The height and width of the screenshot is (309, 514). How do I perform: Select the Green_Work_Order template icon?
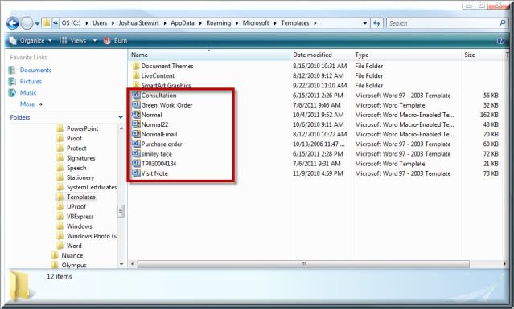pyautogui.click(x=136, y=105)
